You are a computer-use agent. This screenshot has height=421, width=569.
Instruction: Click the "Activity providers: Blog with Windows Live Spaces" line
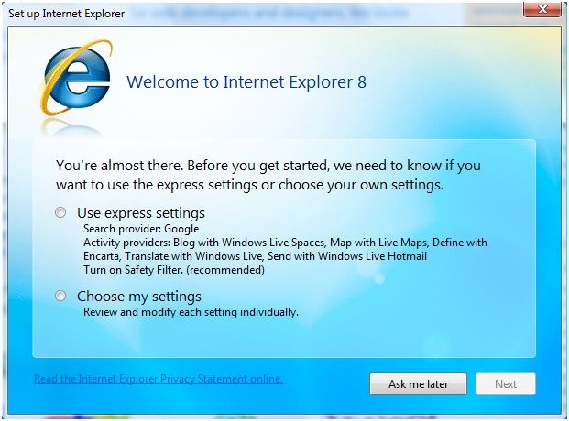[285, 243]
